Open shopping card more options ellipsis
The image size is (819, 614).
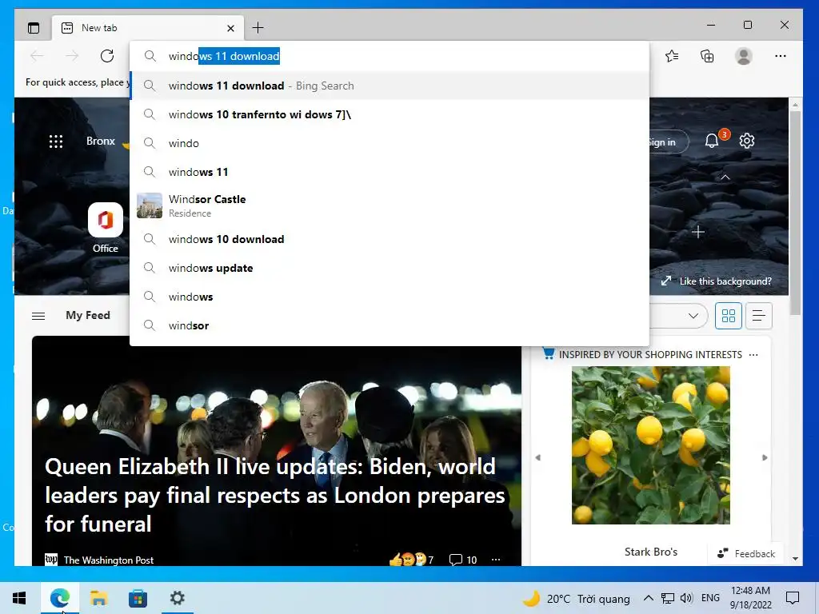pyautogui.click(x=753, y=354)
